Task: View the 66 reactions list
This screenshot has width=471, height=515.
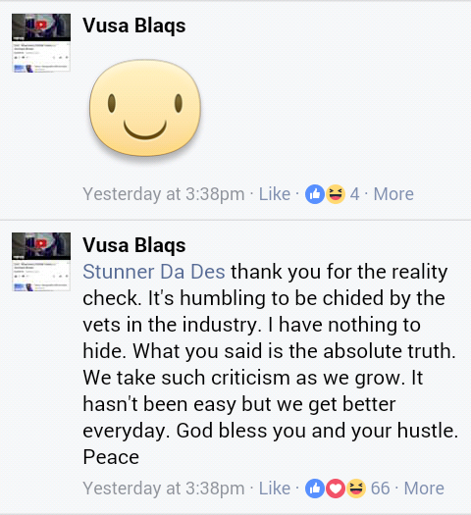Action: 381,489
